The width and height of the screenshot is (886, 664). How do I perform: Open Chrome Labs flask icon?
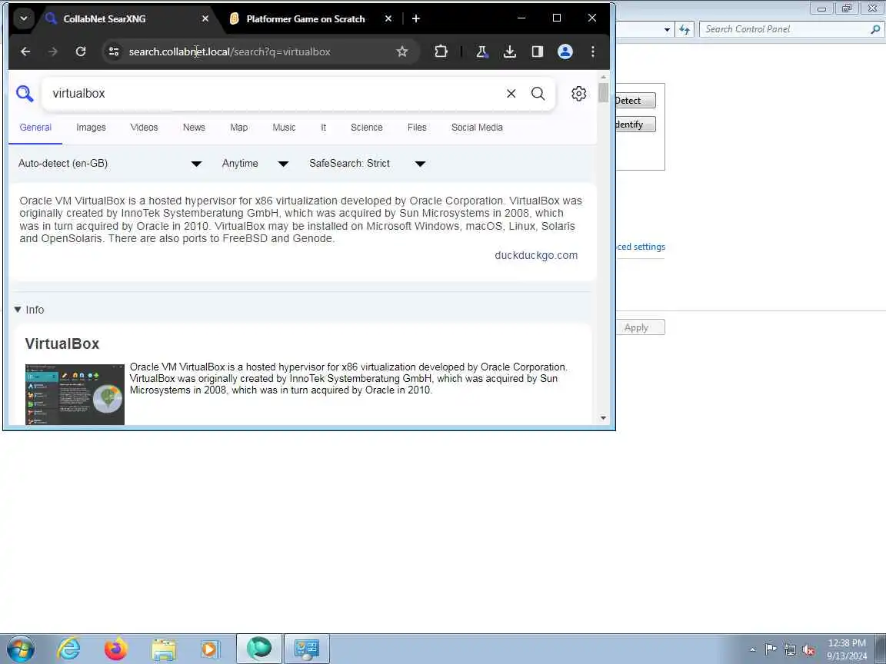click(482, 51)
